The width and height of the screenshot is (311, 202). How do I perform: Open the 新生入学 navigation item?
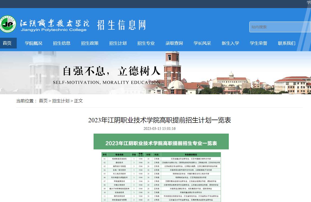(230, 43)
